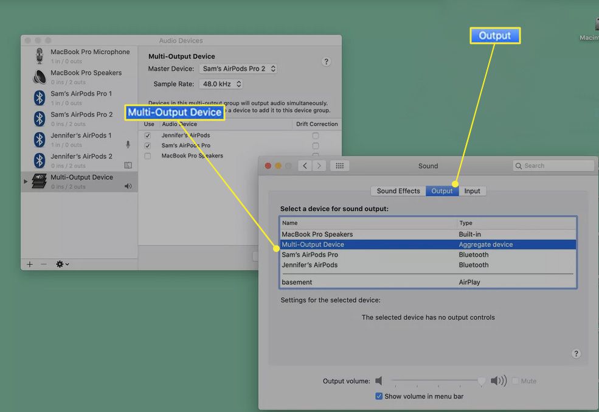Click the Bluetooth icon for Jennifer's AirPods 2
The height and width of the screenshot is (412, 599).
click(40, 160)
